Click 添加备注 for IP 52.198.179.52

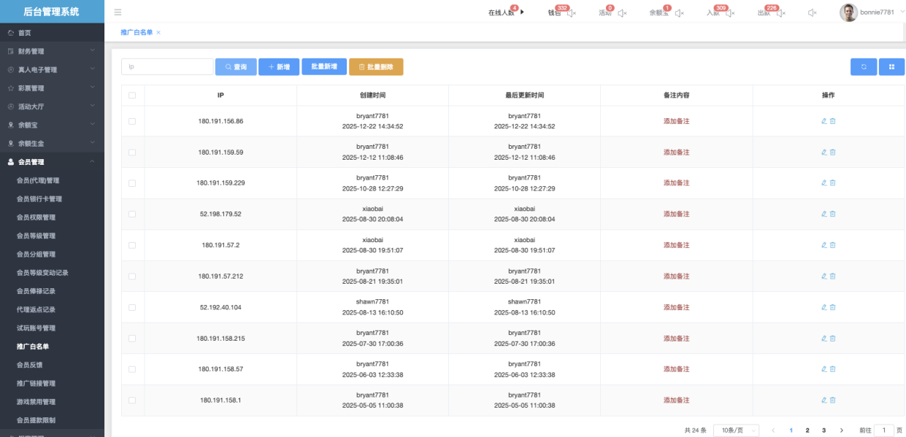pos(676,214)
